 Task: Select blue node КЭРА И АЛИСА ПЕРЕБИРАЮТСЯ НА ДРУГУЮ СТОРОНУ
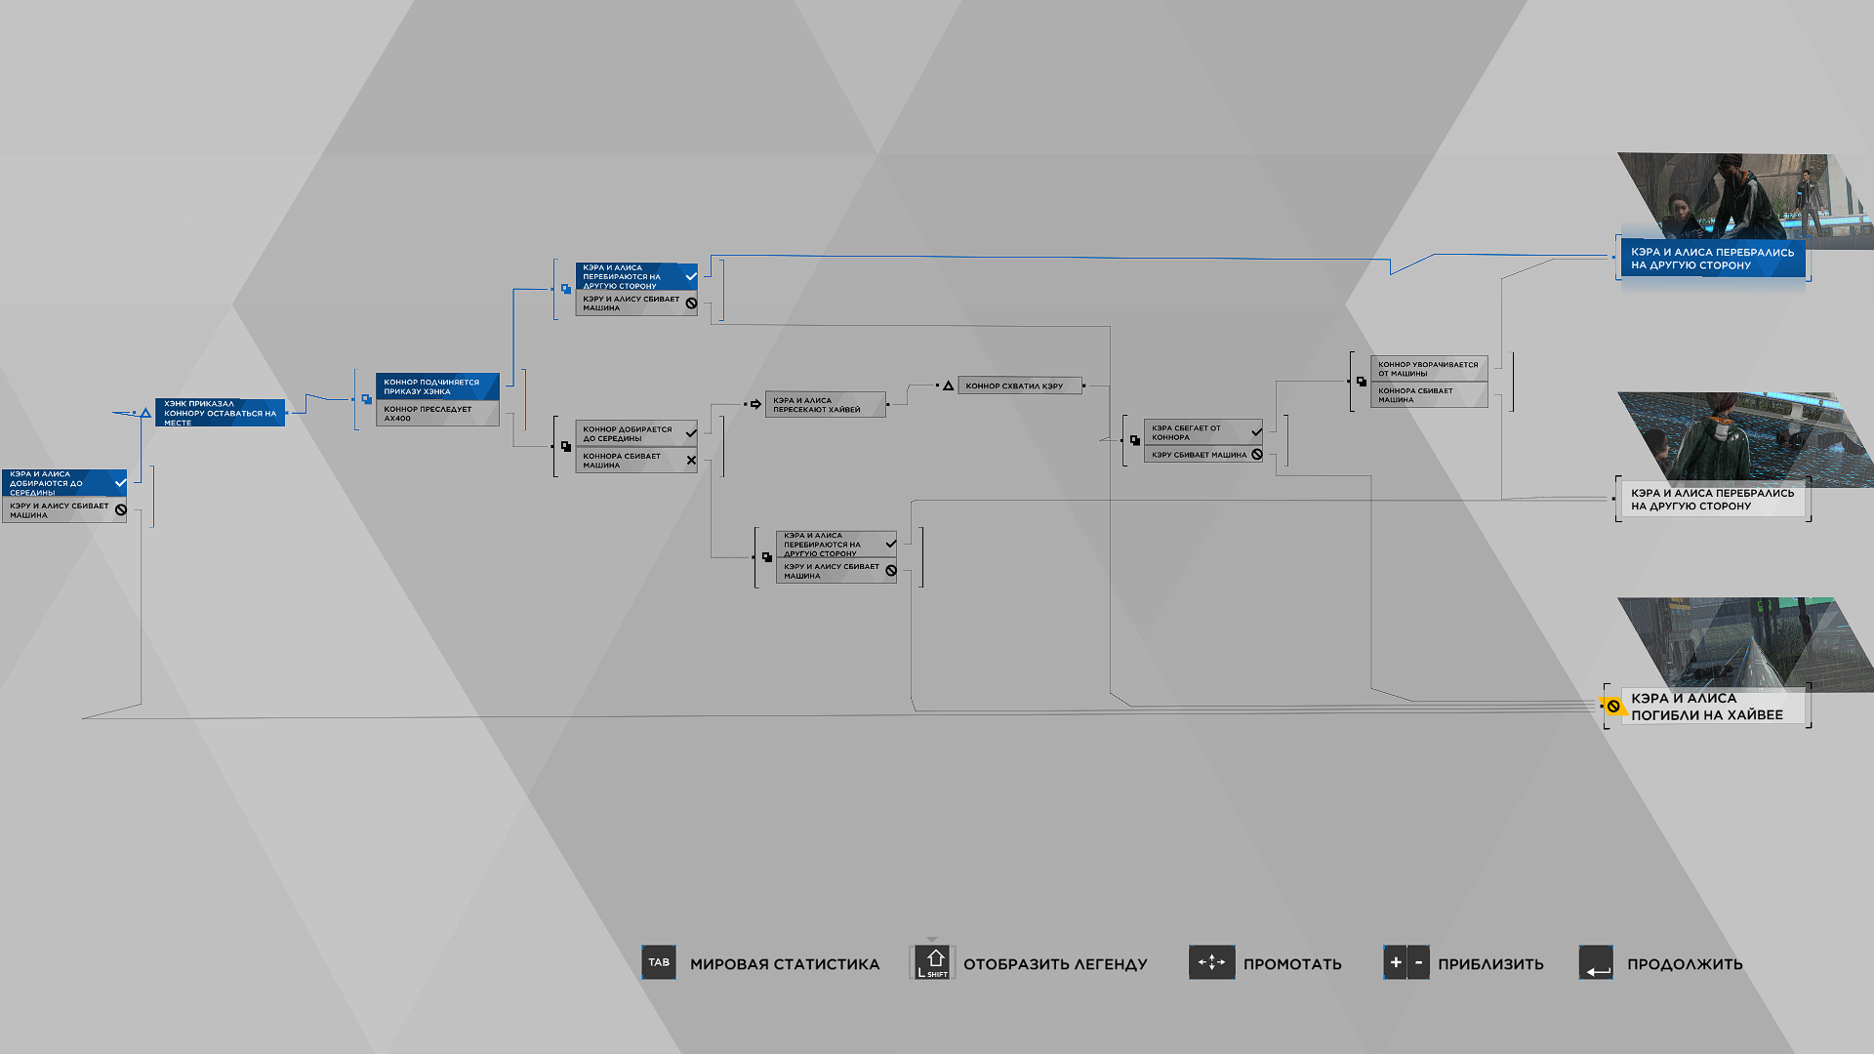(636, 276)
